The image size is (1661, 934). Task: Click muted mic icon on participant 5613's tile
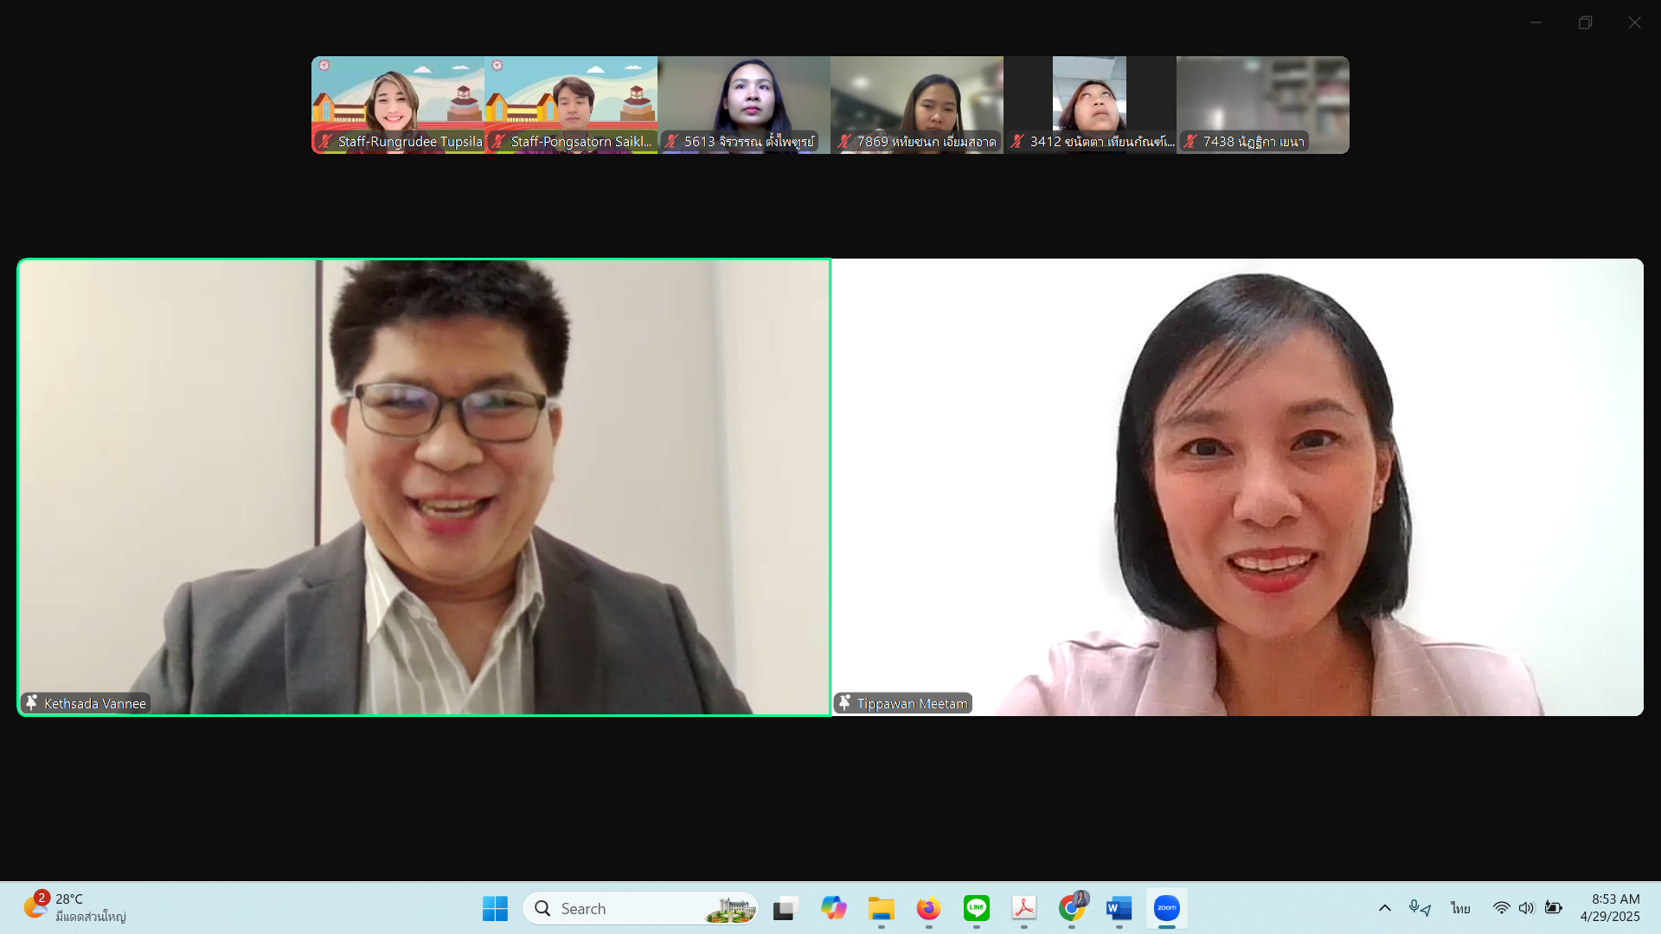[671, 141]
